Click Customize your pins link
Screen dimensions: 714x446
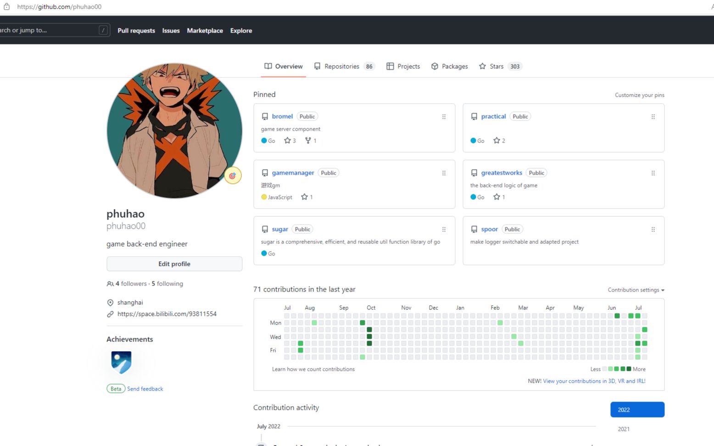pos(640,95)
